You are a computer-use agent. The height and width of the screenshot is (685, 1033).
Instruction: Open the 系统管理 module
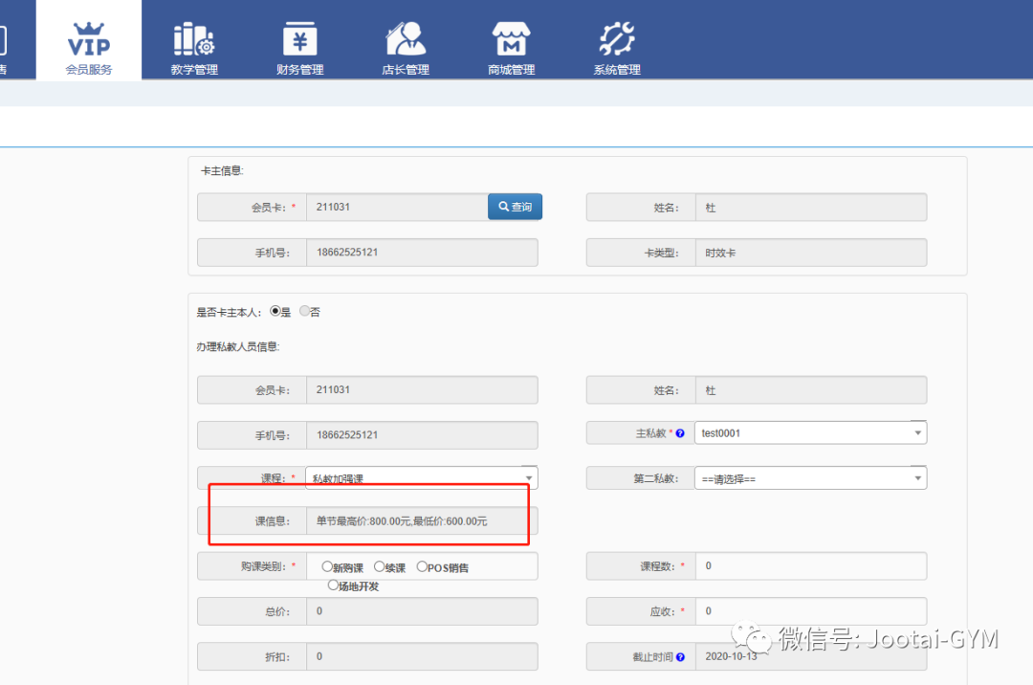click(616, 43)
